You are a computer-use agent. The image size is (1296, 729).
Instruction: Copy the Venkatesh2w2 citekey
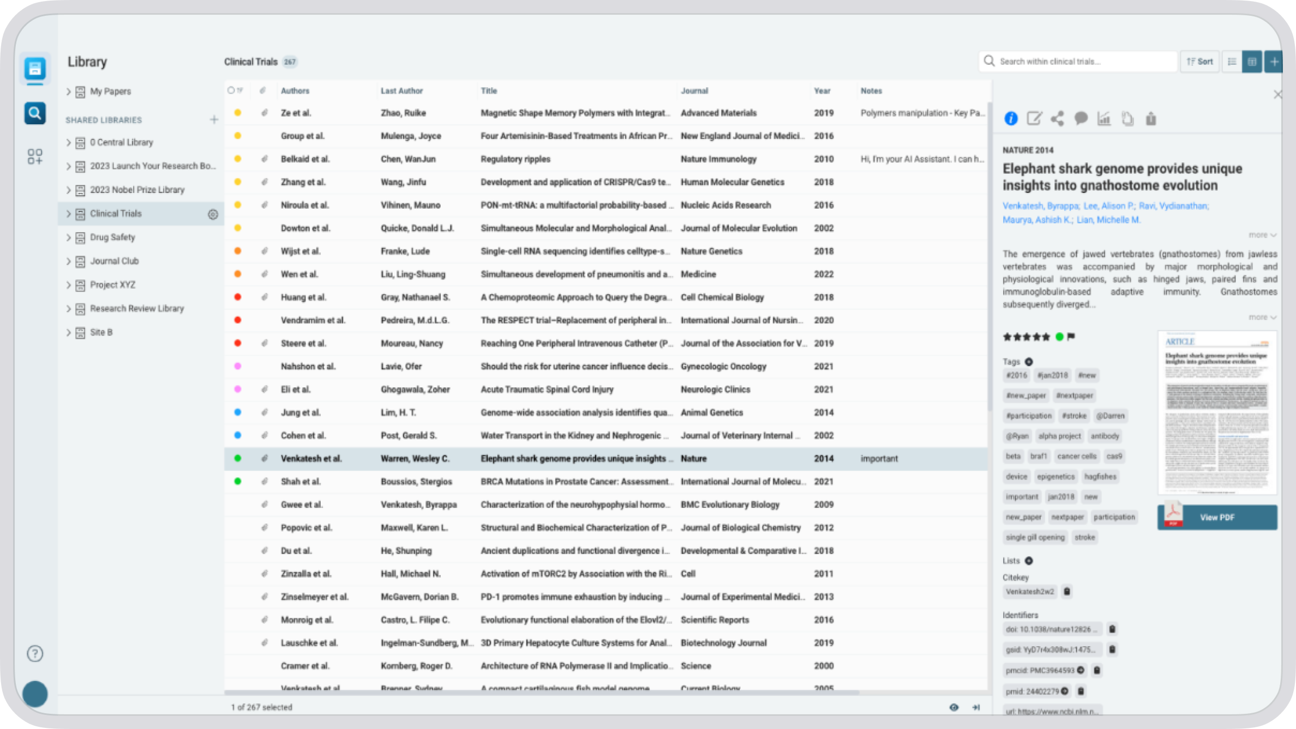(x=1067, y=591)
